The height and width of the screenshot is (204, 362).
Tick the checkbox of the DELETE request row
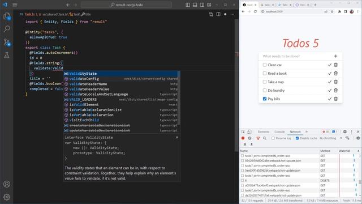coord(243,180)
